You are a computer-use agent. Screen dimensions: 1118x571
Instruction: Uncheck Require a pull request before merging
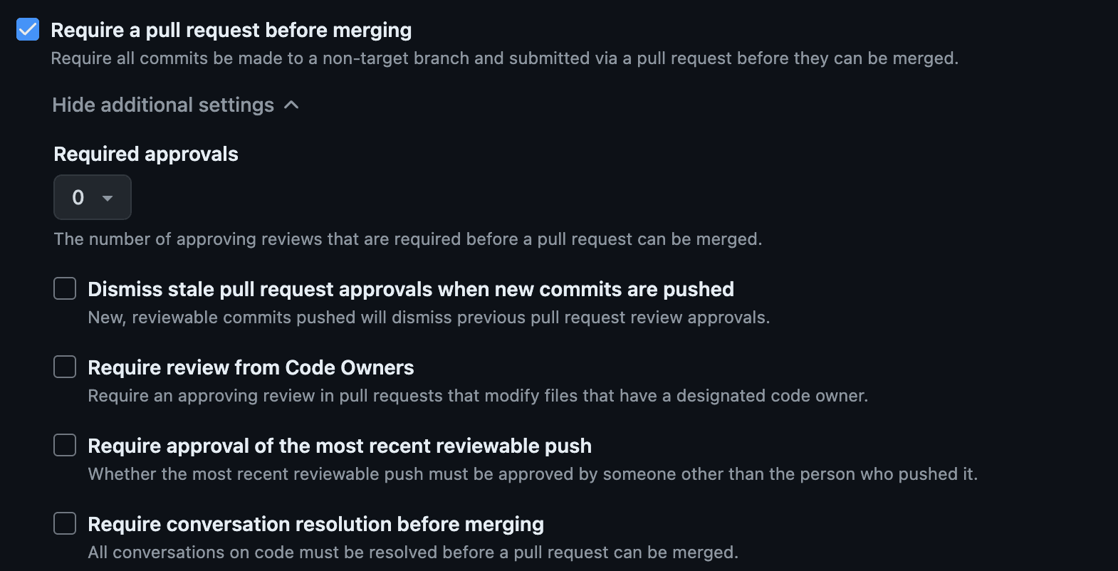pos(28,30)
